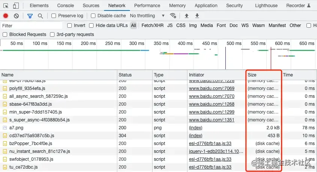Viewport: 317px width, 172px height.
Task: Activate the inspect element picker icon
Action: pos(6,6)
